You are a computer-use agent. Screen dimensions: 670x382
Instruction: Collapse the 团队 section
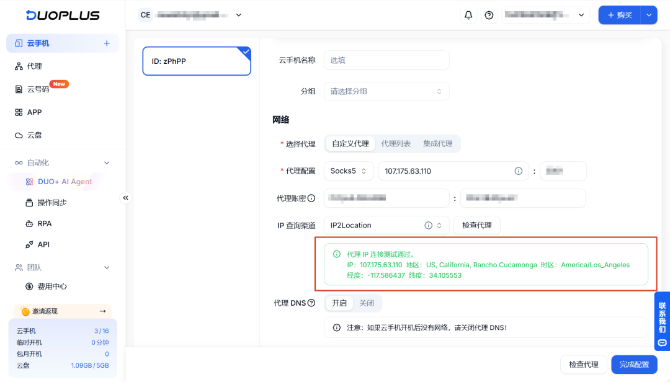107,267
